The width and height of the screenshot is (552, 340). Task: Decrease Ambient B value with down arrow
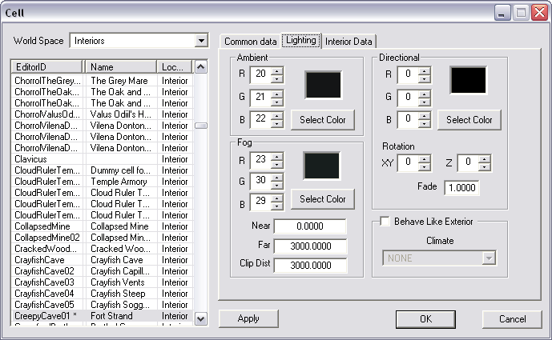(x=277, y=124)
